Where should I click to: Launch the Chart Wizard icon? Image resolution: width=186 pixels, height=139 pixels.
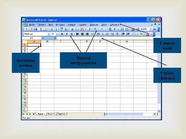pos(133,29)
